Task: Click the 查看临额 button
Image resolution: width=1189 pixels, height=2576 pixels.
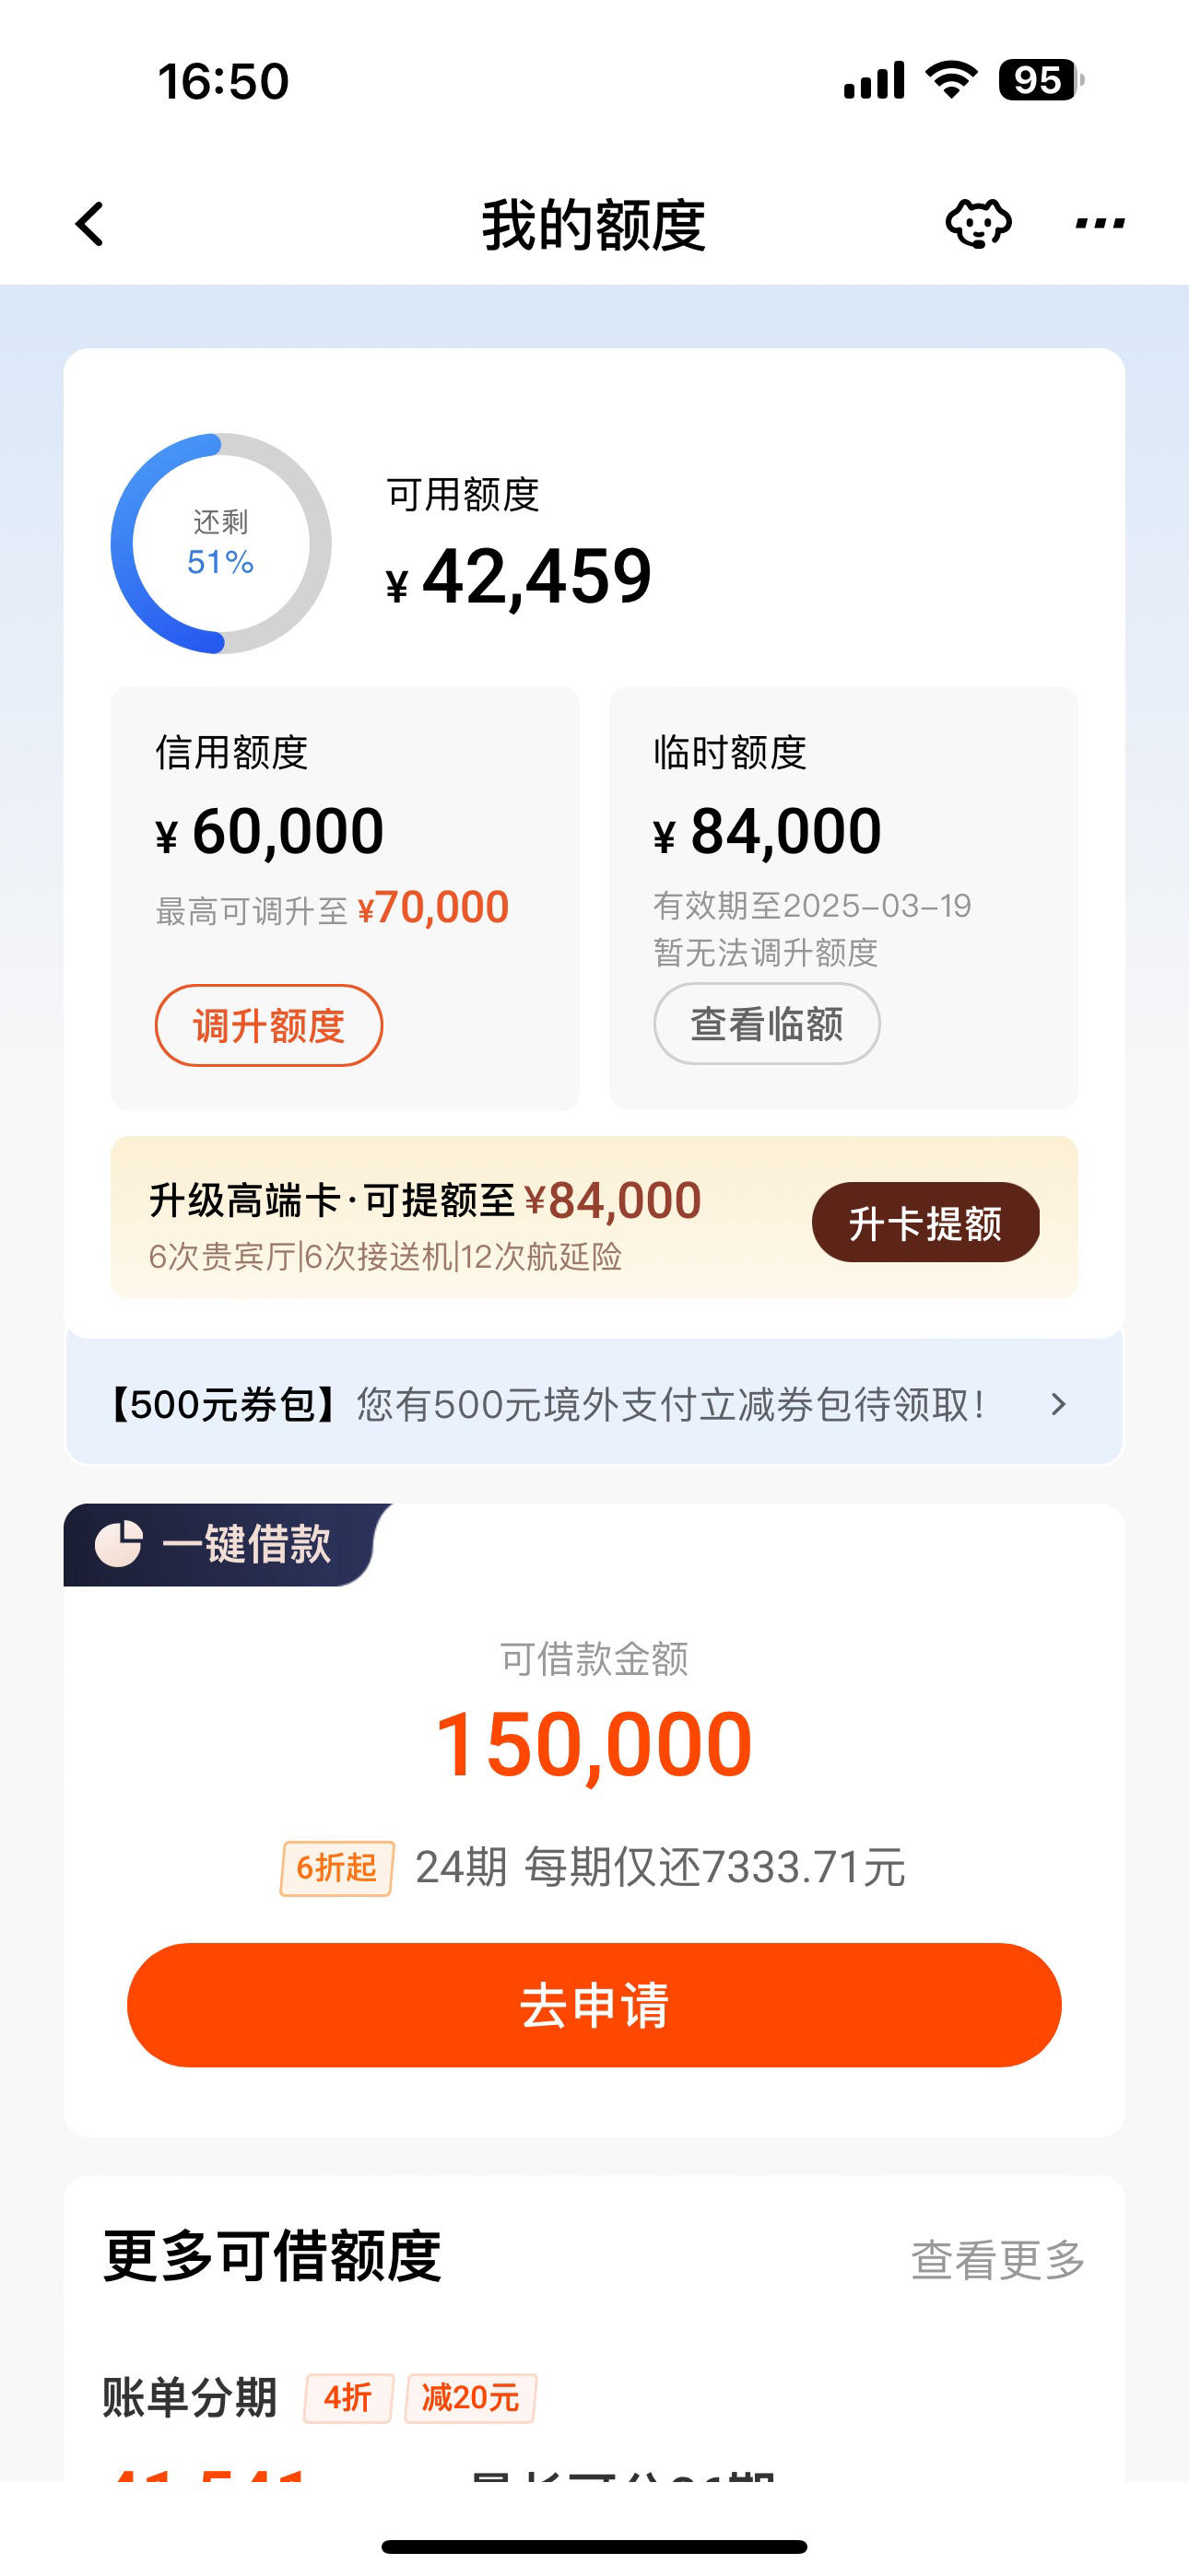Action: click(x=767, y=1023)
